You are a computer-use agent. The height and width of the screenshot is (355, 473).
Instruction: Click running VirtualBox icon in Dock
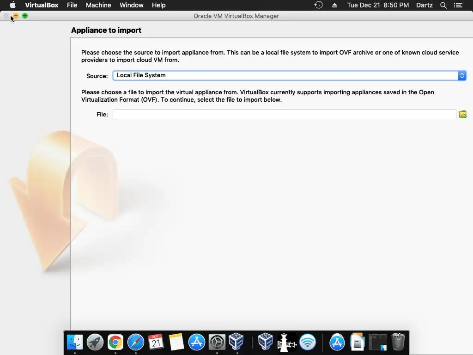(236, 342)
